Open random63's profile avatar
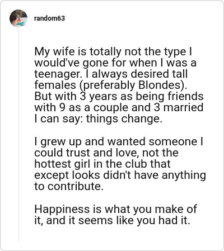 click(x=18, y=18)
